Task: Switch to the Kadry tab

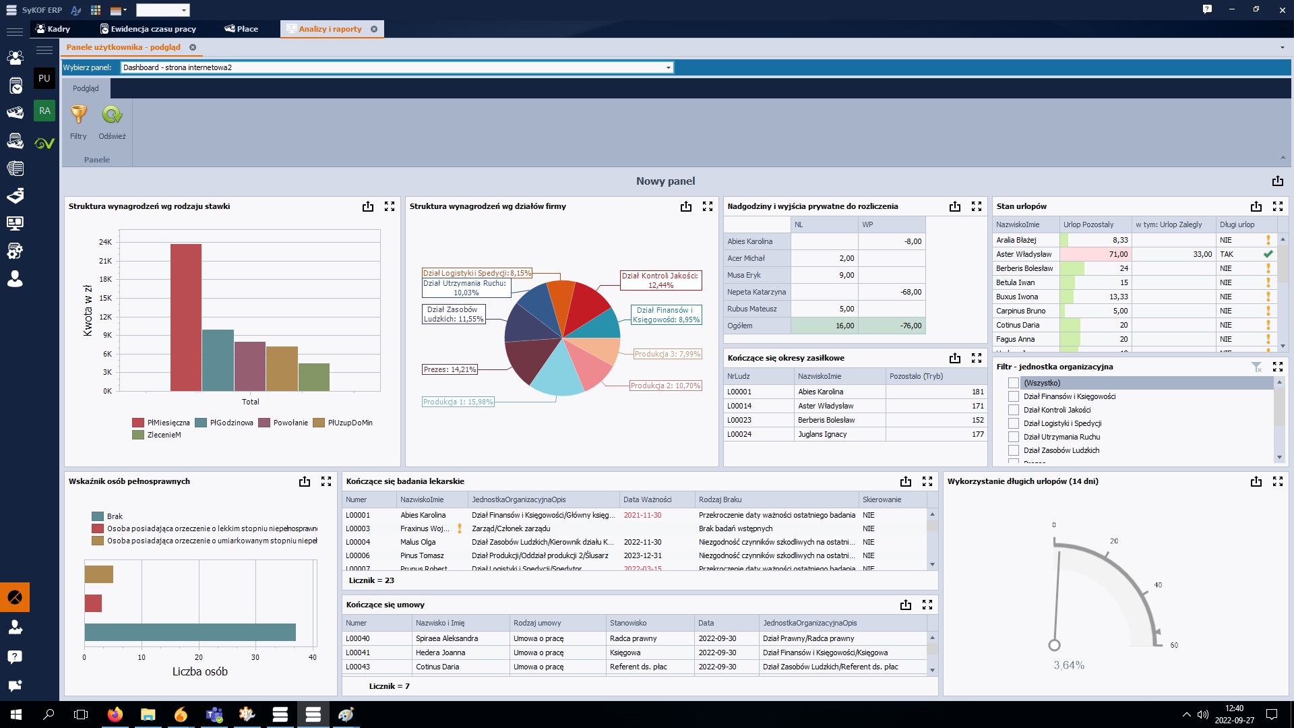Action: 53,29
